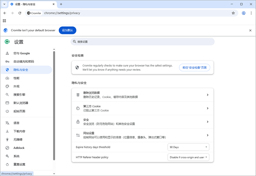
Task: Click the Cromite site info chip
Action: pos(34,13)
